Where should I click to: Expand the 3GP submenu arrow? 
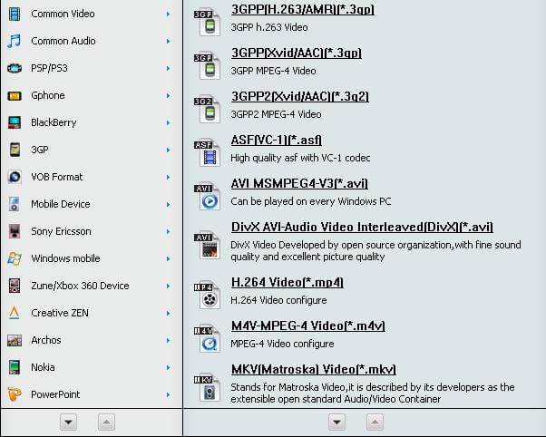[169, 150]
